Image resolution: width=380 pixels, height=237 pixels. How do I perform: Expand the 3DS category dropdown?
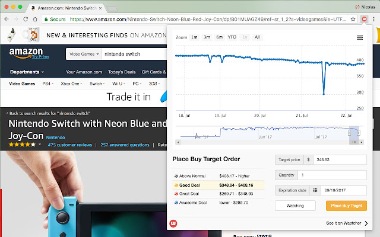click(x=154, y=84)
